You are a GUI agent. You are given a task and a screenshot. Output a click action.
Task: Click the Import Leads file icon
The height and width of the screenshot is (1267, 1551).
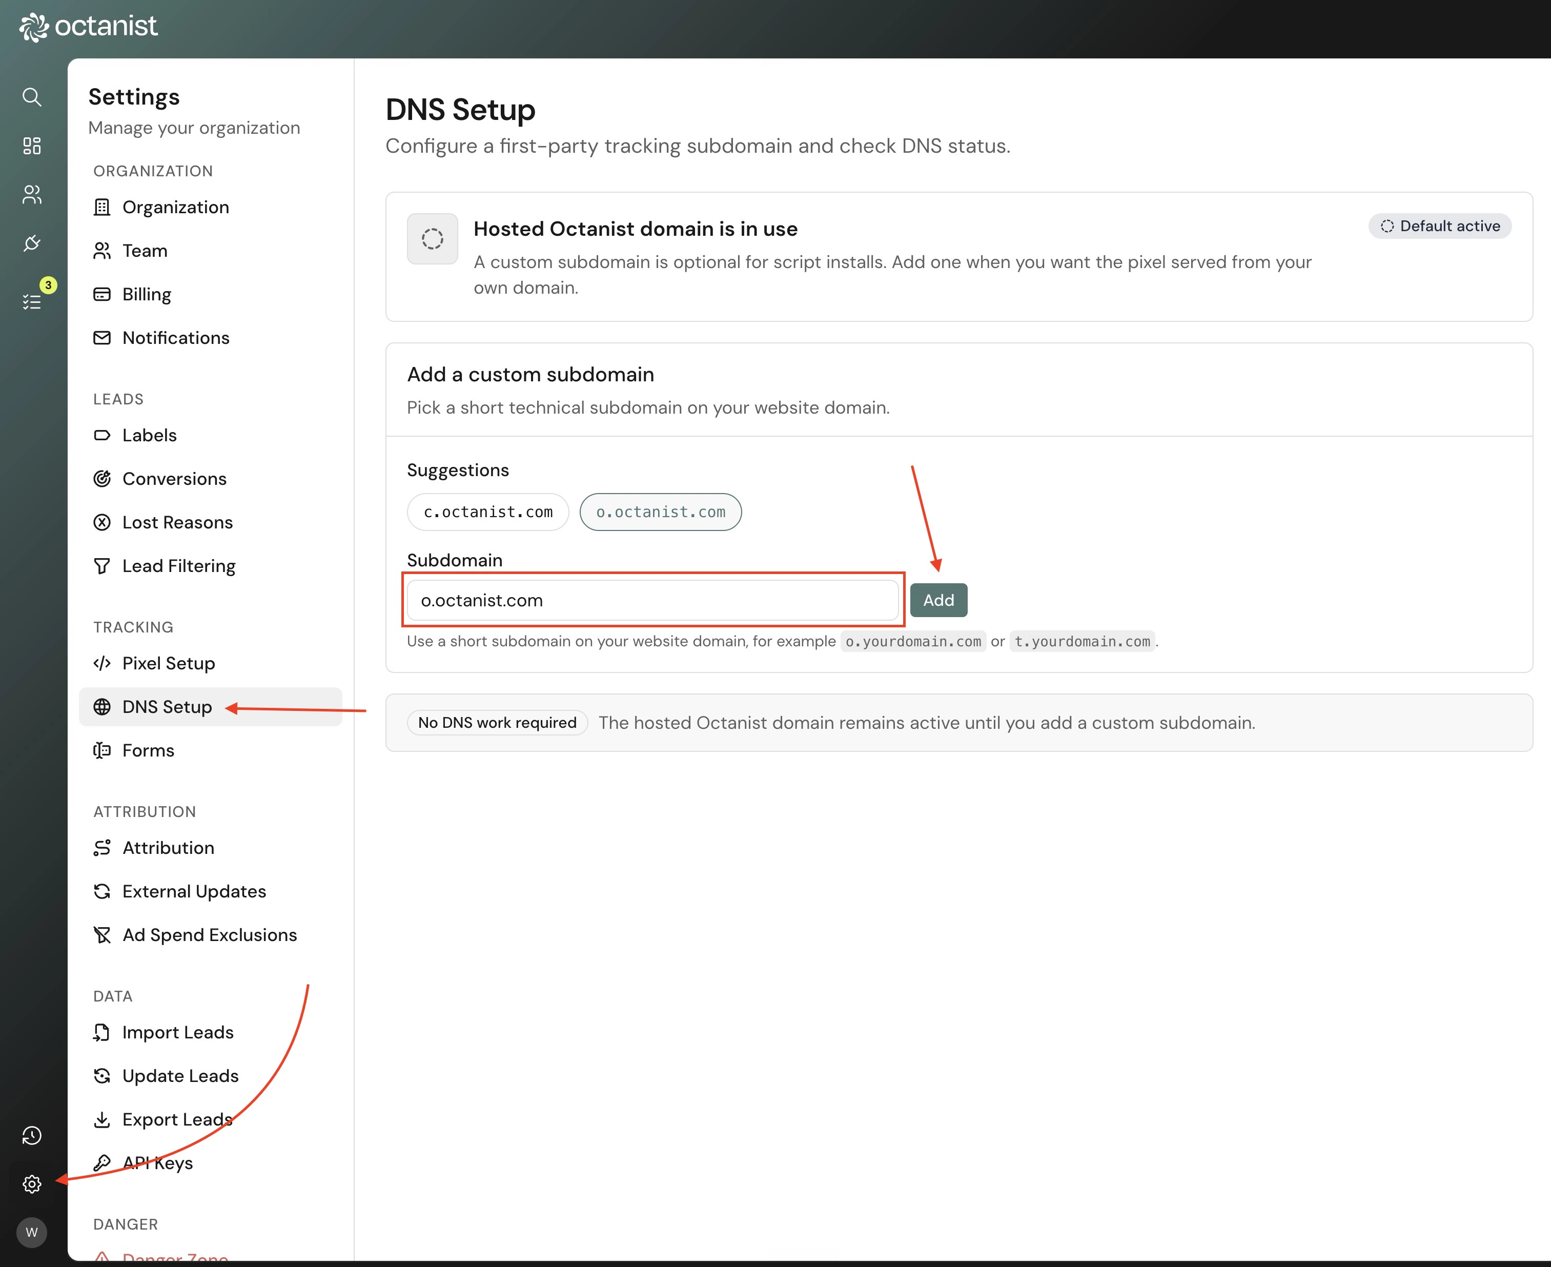coord(102,1032)
